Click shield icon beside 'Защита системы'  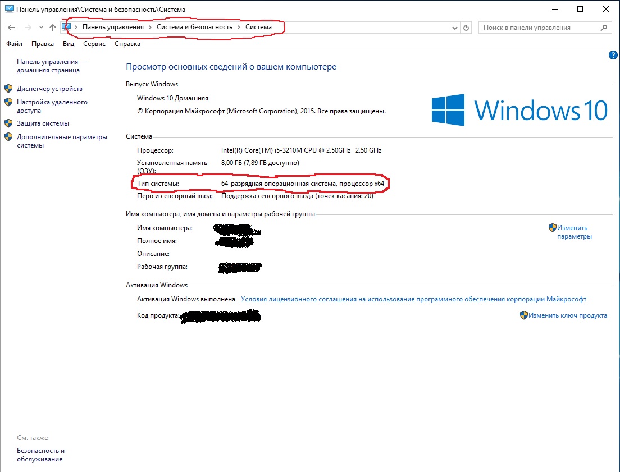click(x=8, y=123)
